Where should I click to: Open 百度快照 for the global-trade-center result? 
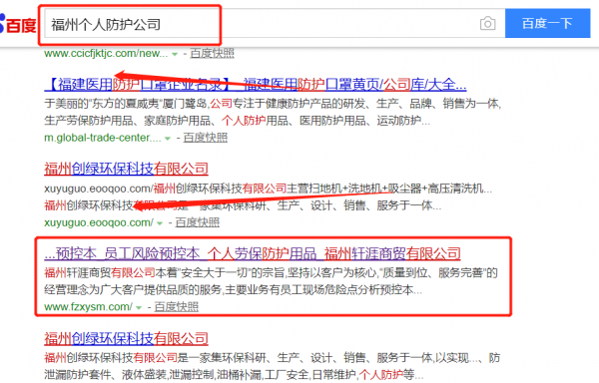pyautogui.click(x=205, y=138)
